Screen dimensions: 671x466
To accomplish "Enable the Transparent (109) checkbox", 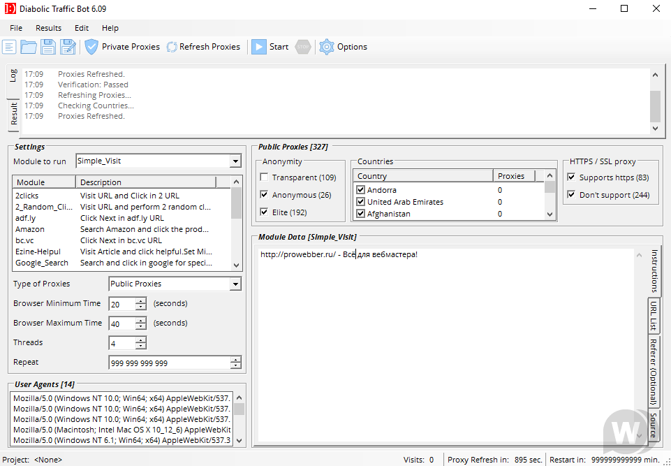I will coord(264,177).
